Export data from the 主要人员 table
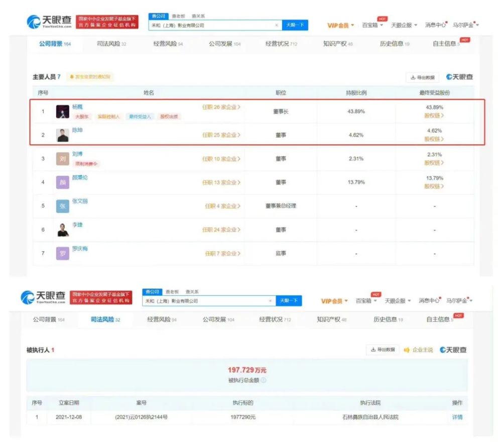 click(422, 77)
